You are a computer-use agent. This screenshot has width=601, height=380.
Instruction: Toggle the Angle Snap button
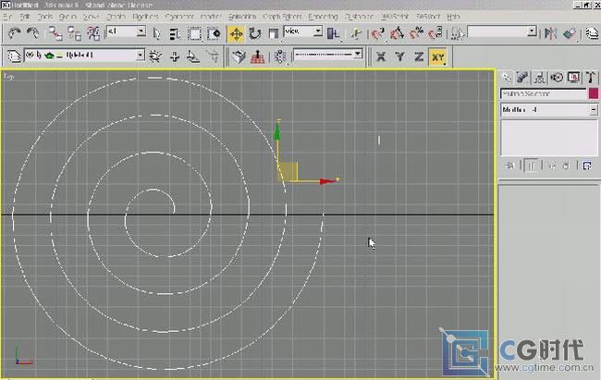(397, 33)
